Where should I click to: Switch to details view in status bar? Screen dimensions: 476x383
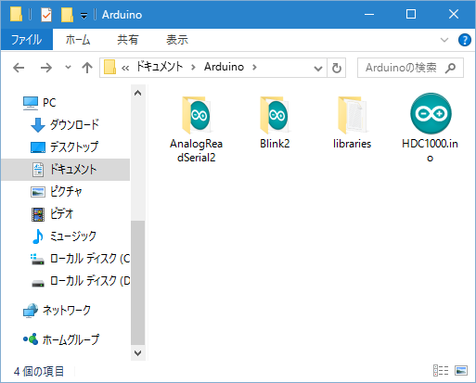tap(441, 370)
